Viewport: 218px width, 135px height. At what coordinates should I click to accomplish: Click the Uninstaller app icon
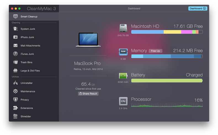[x=15, y=83]
